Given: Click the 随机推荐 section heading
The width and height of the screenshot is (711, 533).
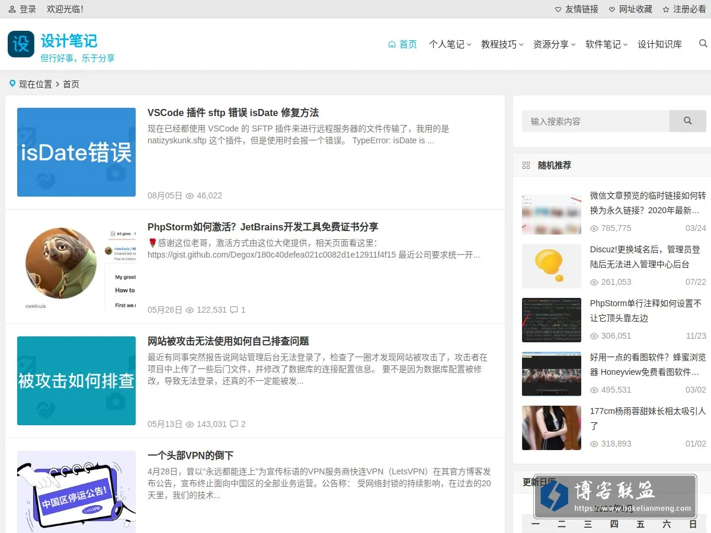Looking at the screenshot, I should (555, 165).
